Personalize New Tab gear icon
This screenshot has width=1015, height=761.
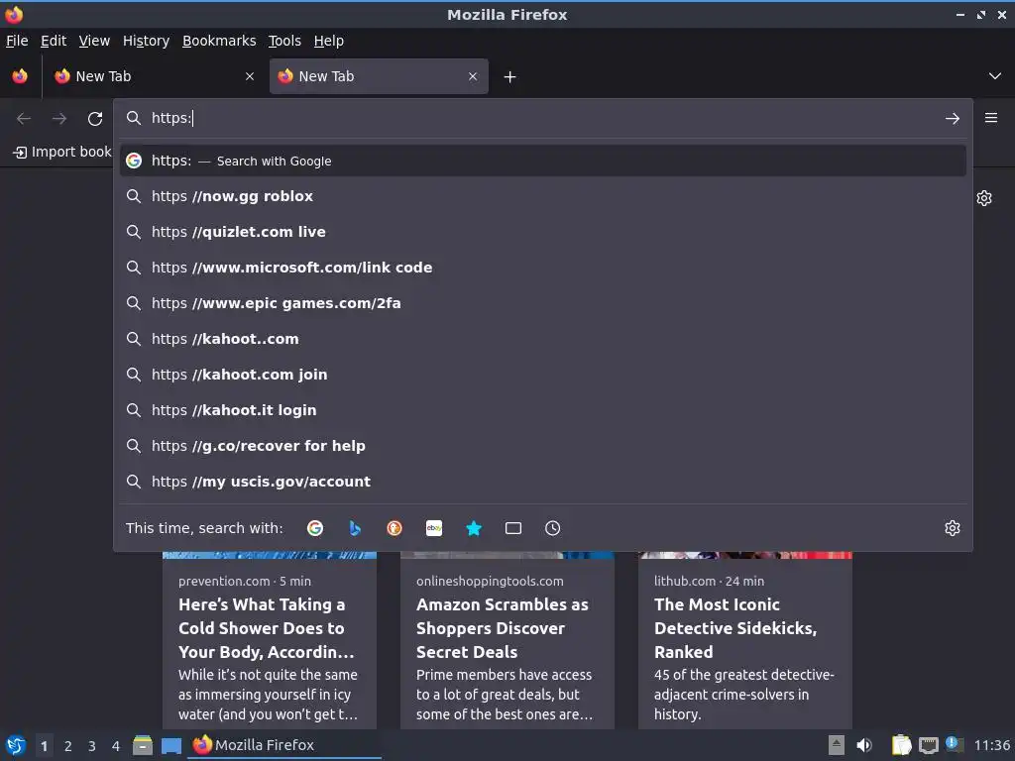click(984, 198)
